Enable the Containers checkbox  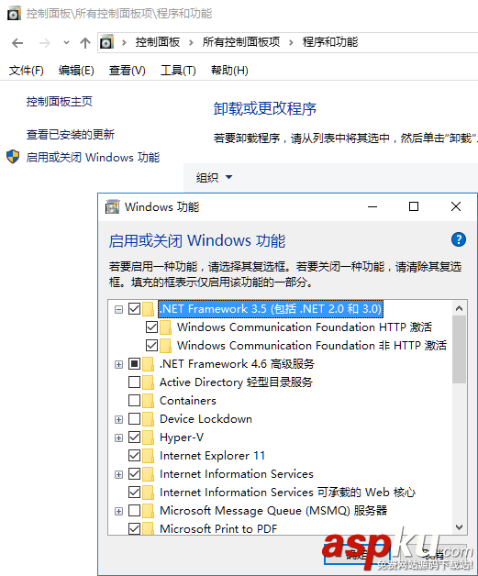point(134,401)
